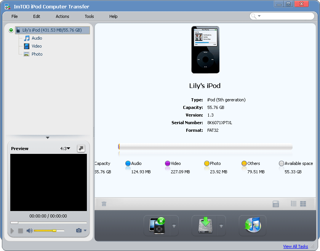
Task: Open the Tools menu
Action: 89,16
